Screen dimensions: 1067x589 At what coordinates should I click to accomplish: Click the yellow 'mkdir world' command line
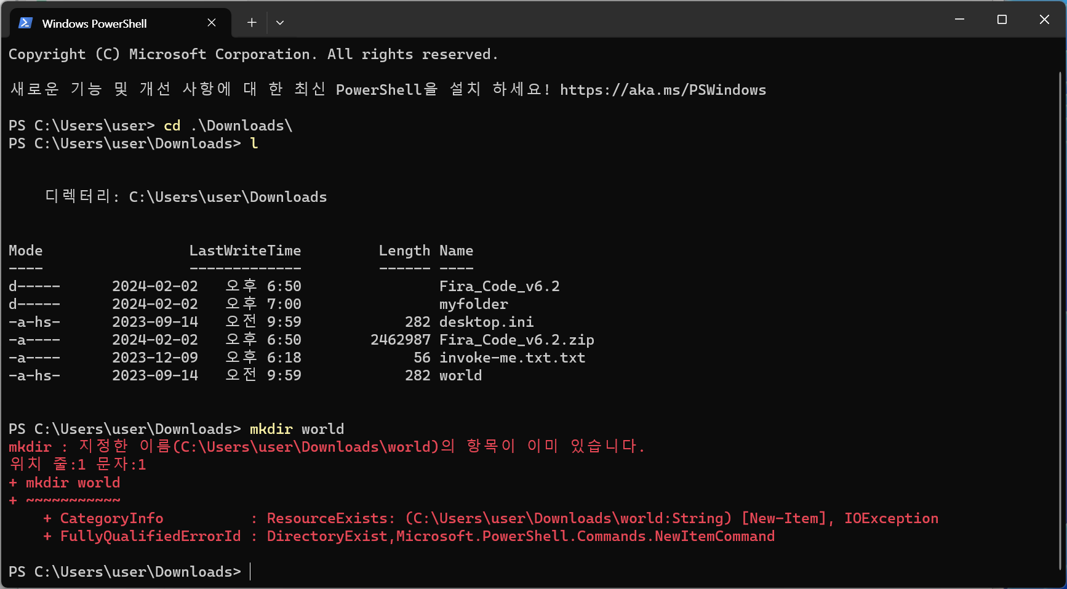click(297, 429)
